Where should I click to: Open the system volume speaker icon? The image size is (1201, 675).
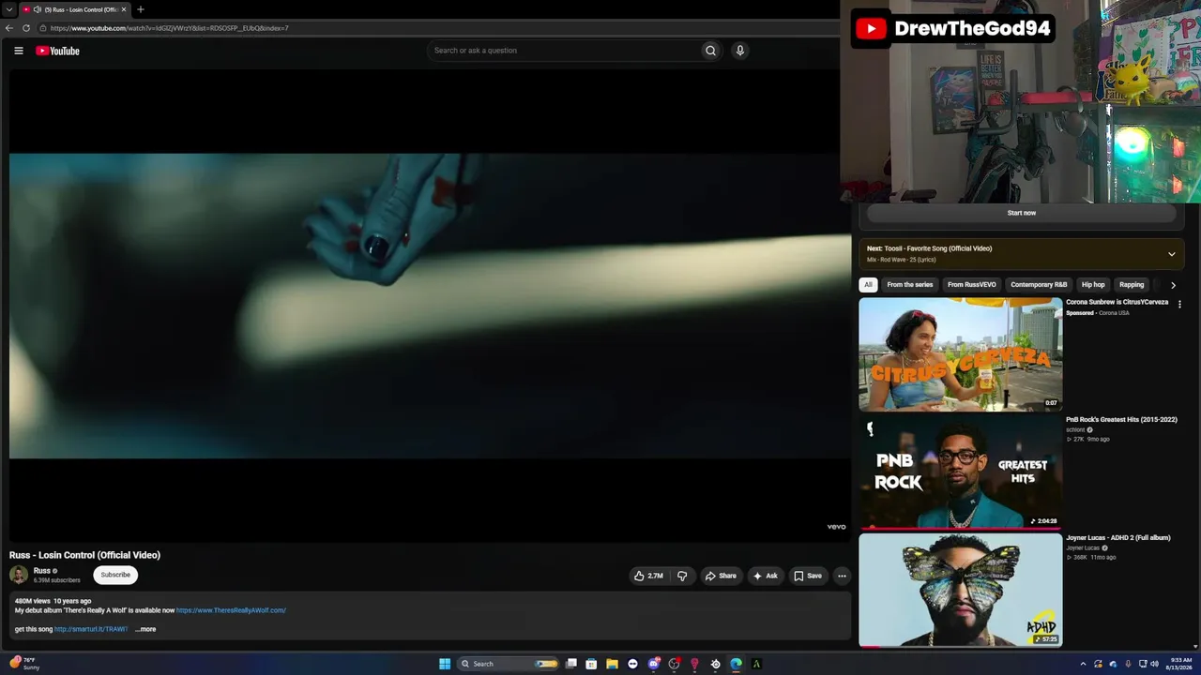pos(1154,664)
